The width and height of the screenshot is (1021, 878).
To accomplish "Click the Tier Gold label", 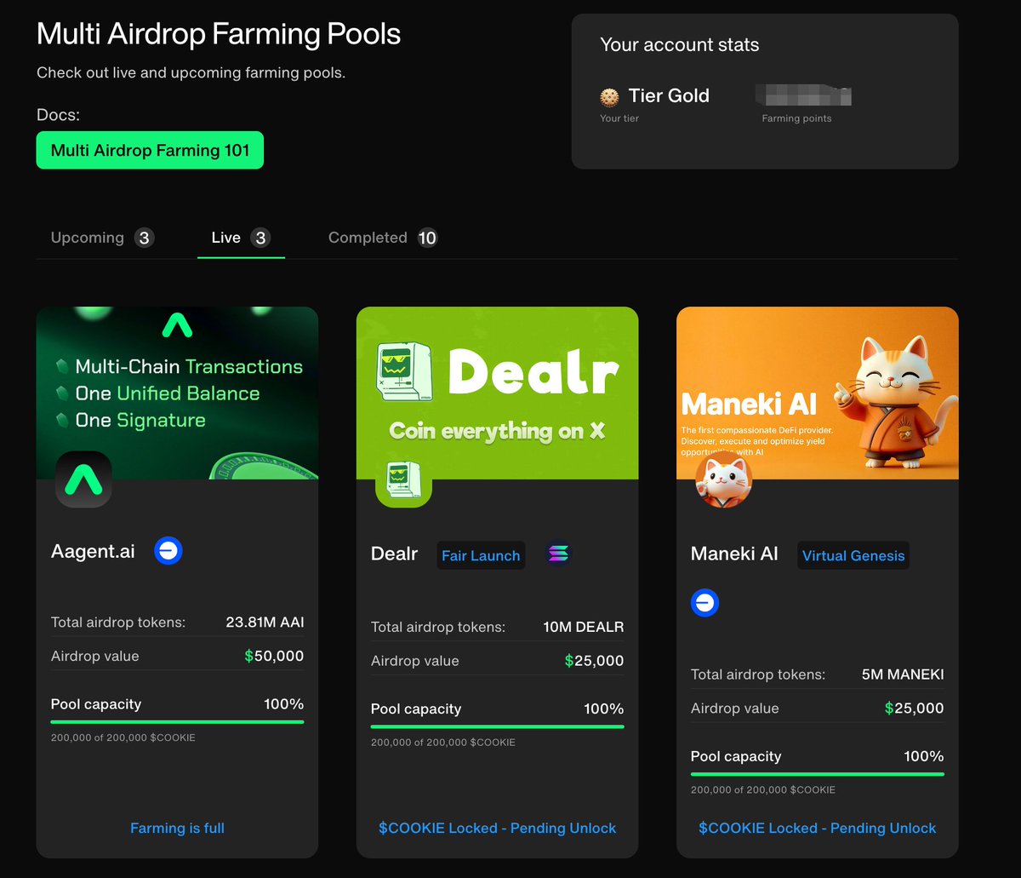I will point(669,96).
